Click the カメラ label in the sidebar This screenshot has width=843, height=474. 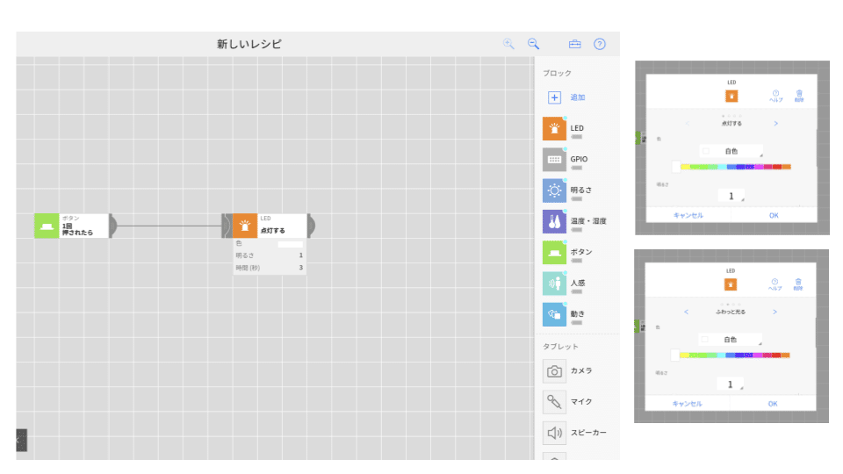pos(581,370)
